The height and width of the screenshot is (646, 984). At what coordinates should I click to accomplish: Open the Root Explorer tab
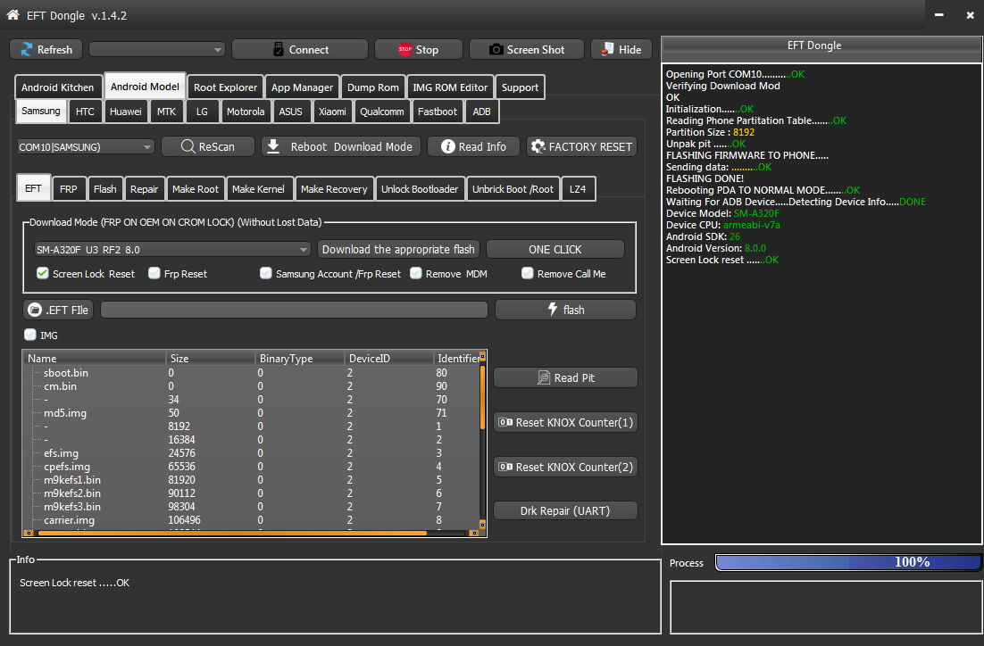[x=225, y=87]
